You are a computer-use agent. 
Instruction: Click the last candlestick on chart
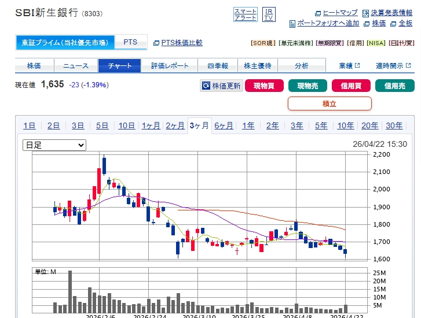[345, 250]
